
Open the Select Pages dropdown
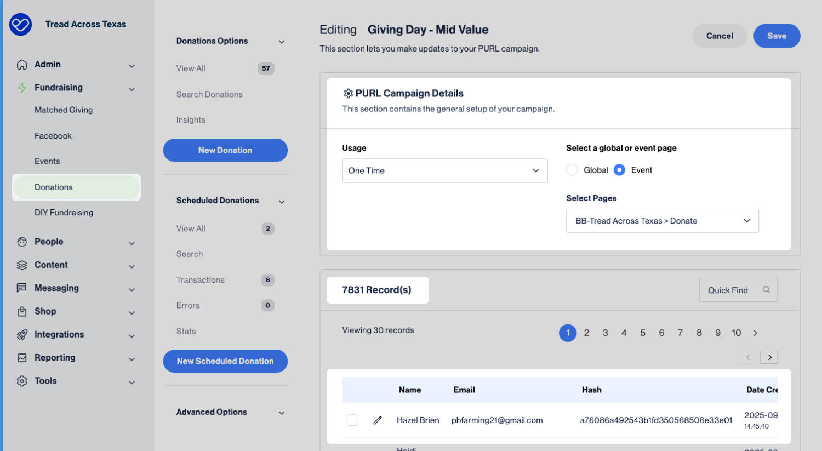[662, 221]
